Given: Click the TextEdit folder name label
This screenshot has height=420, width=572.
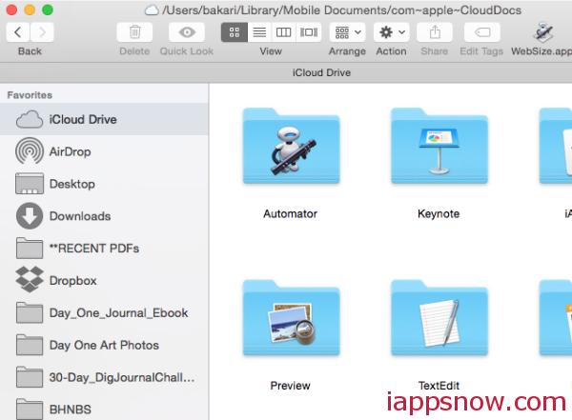Looking at the screenshot, I should click(x=439, y=386).
